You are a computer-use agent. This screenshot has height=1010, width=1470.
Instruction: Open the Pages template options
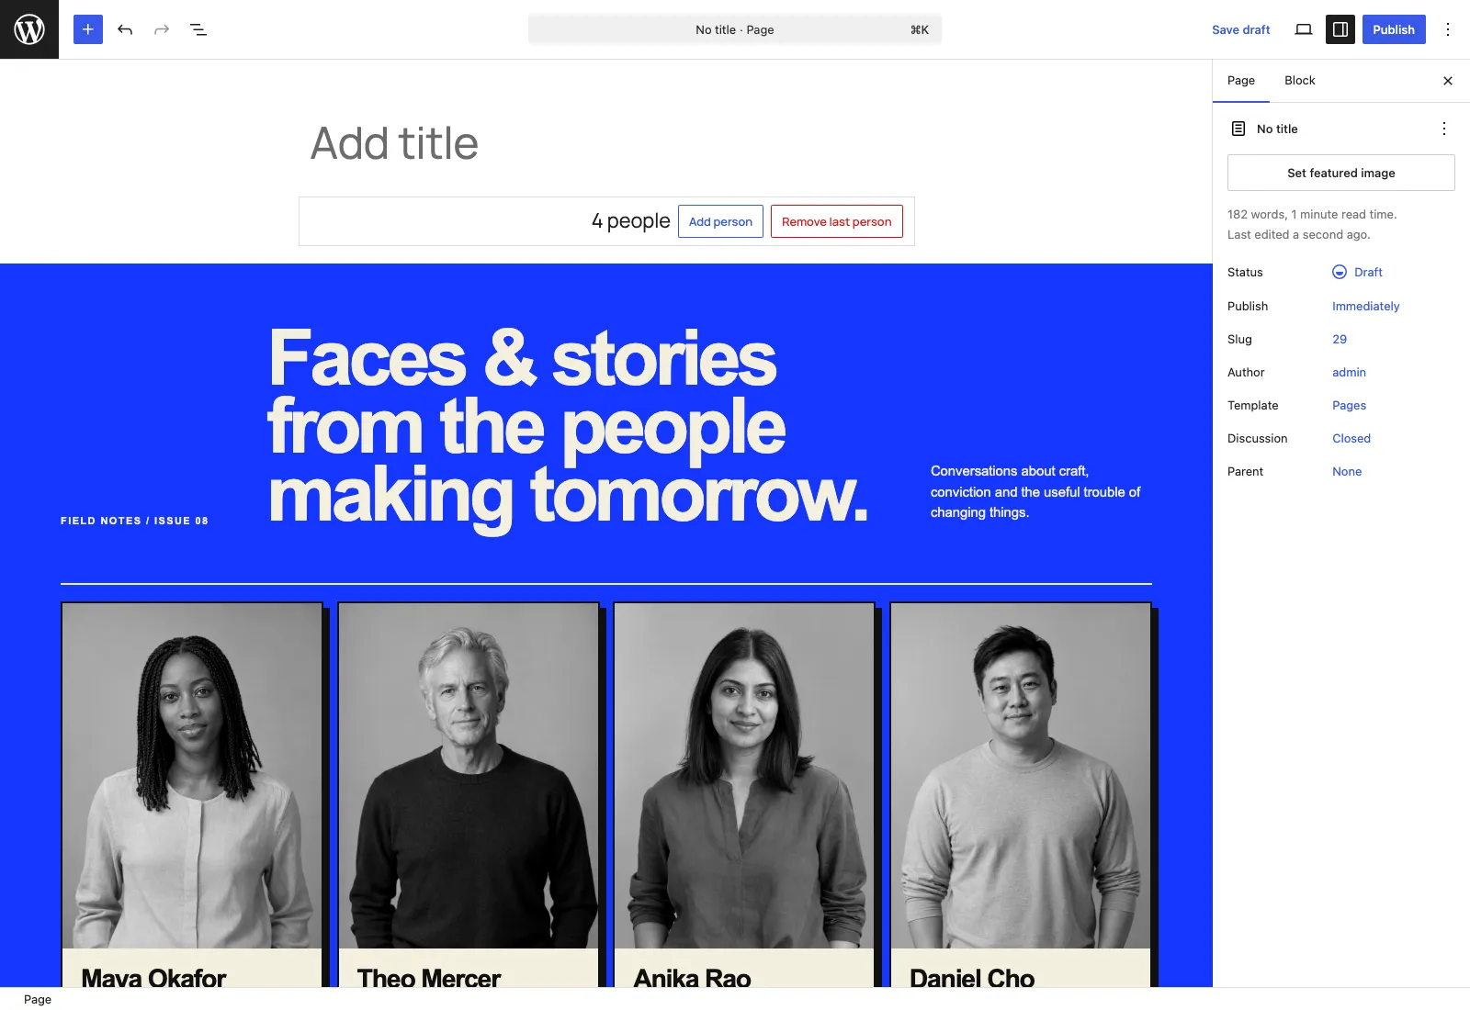click(1349, 405)
